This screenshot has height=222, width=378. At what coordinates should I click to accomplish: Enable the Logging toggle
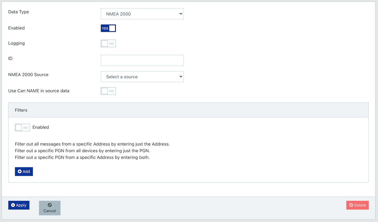point(108,43)
